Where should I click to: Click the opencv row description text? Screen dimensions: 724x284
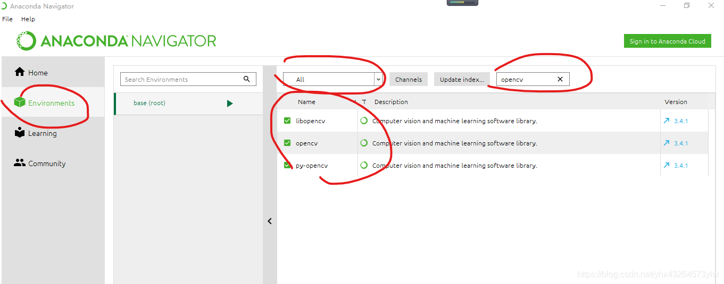[455, 143]
